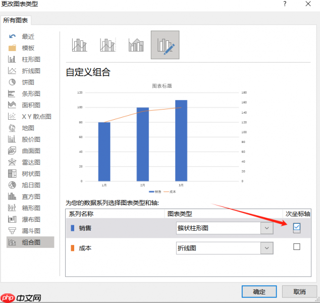The width and height of the screenshot is (320, 303).
Task: Choose the Histogram (直方图) icon
Action: click(12, 196)
